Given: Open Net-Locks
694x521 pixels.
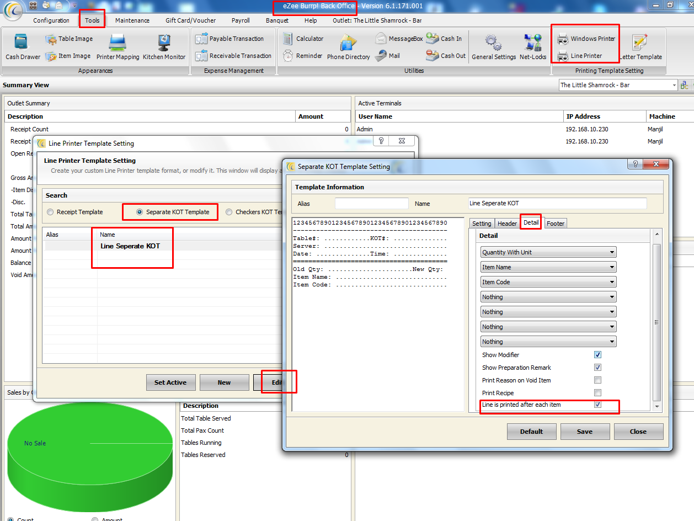Looking at the screenshot, I should coord(532,47).
